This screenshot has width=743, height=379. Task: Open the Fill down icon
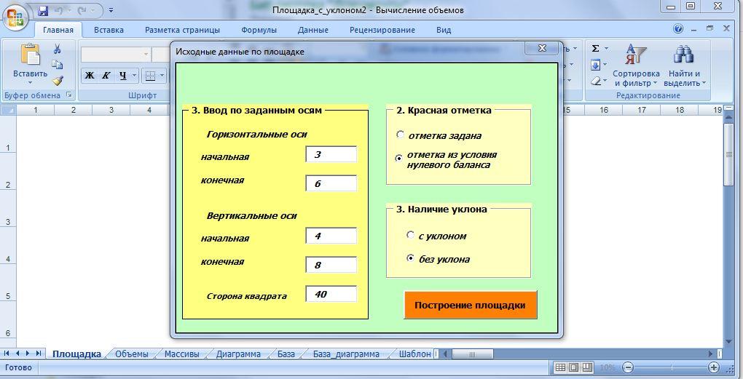(596, 64)
